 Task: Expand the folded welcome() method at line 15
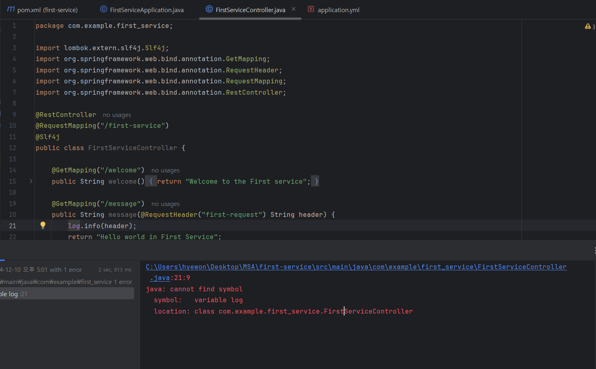click(31, 181)
